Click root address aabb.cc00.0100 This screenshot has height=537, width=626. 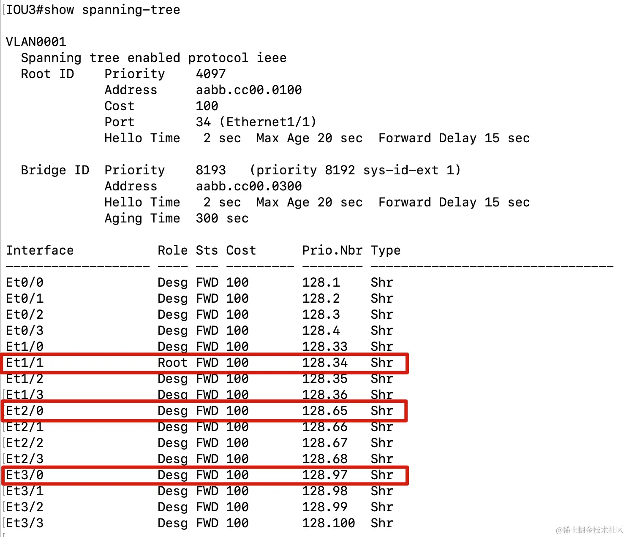[x=249, y=90]
